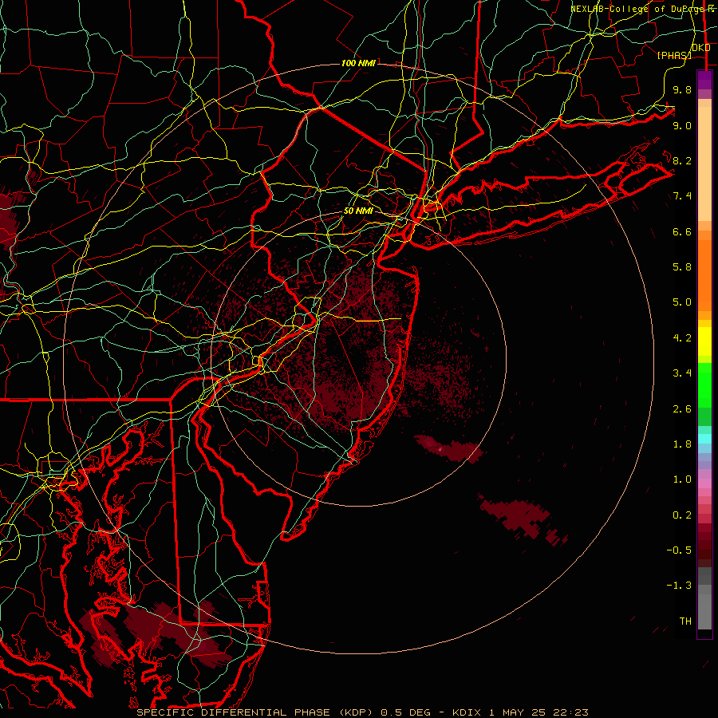Click the 0.2 scale value label
The image size is (718, 718).
click(x=682, y=515)
